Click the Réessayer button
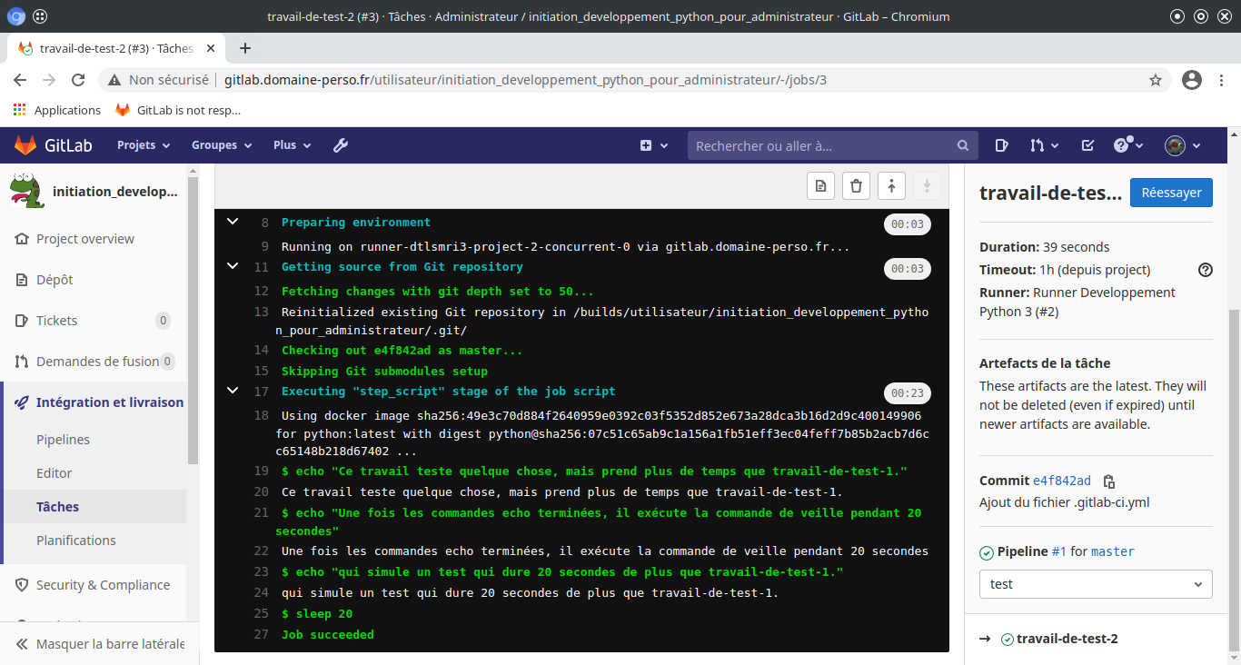The height and width of the screenshot is (665, 1241). coord(1170,193)
